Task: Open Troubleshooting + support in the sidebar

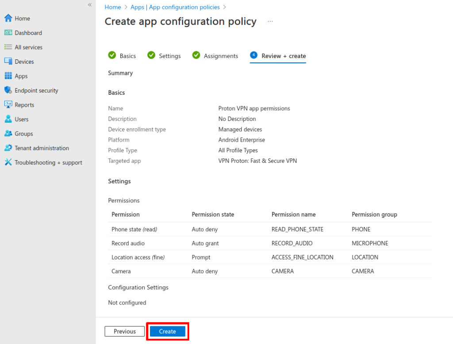Action: (48, 162)
